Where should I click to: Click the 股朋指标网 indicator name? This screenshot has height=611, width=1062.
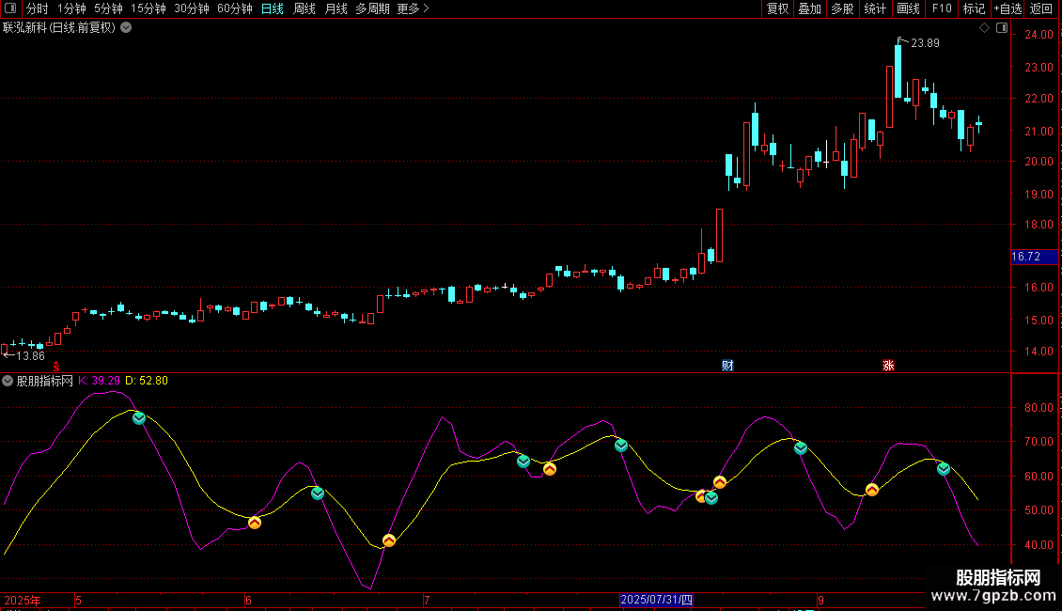(x=45, y=381)
